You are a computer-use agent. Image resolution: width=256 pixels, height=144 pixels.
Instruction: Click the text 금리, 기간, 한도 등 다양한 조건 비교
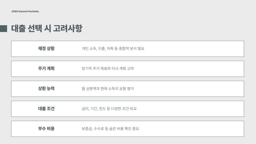[x=109, y=109]
